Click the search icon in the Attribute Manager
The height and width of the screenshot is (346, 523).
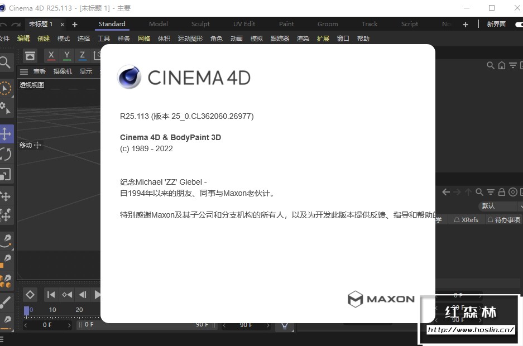pyautogui.click(x=479, y=192)
